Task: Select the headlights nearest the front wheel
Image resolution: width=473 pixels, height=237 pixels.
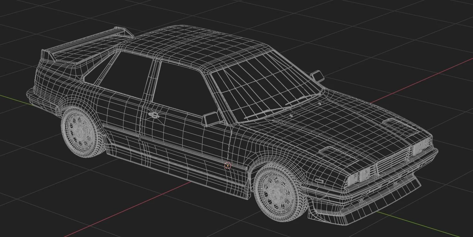Action: tap(360, 176)
